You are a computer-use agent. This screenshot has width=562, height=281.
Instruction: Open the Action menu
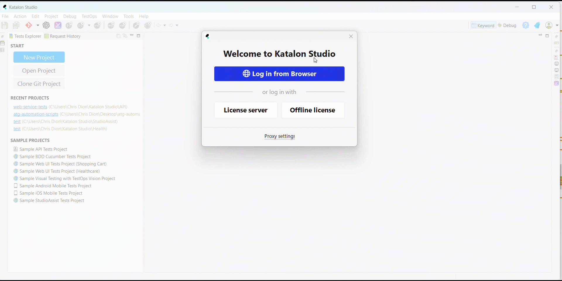(20, 16)
